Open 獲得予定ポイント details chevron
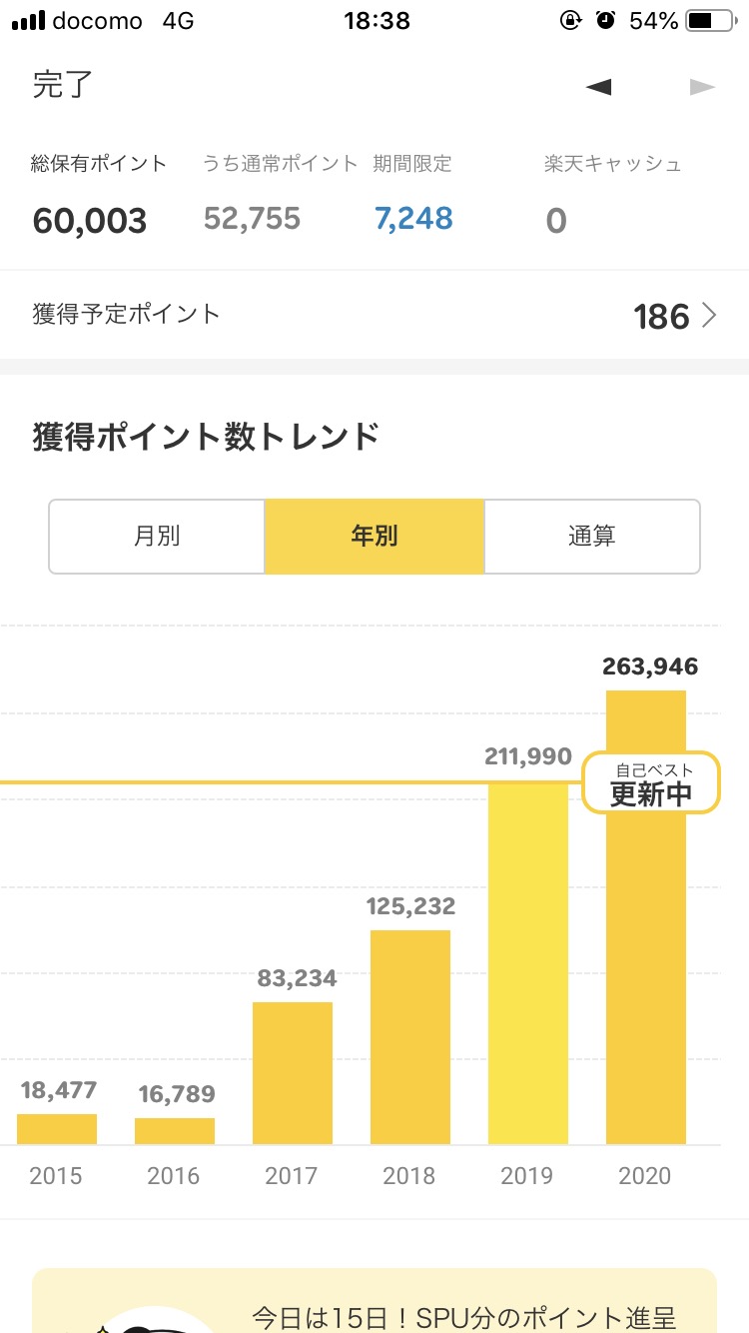The height and width of the screenshot is (1333, 749). [710, 316]
